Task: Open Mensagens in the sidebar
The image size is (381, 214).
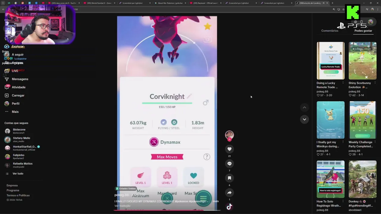Action: pos(16,79)
